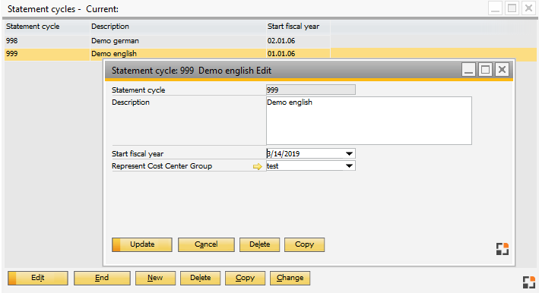Click the End button in the bottom bar
This screenshot has height=293, width=539.
click(x=102, y=278)
